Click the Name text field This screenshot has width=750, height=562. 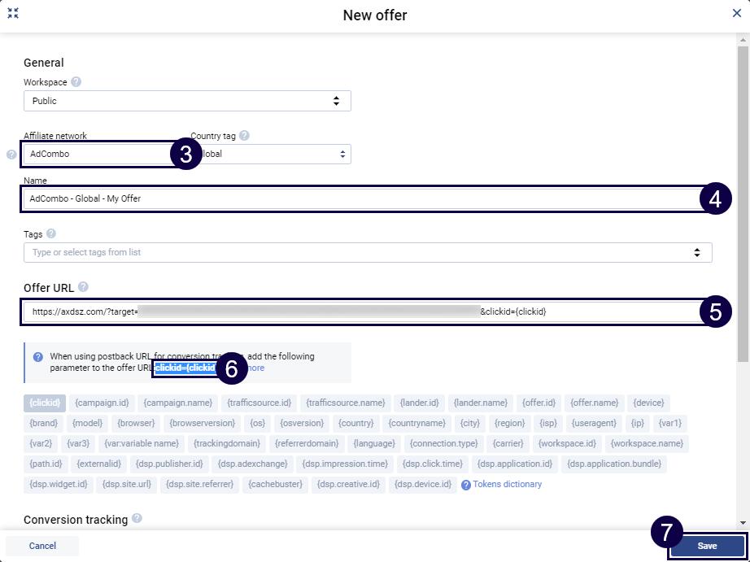[x=358, y=198]
